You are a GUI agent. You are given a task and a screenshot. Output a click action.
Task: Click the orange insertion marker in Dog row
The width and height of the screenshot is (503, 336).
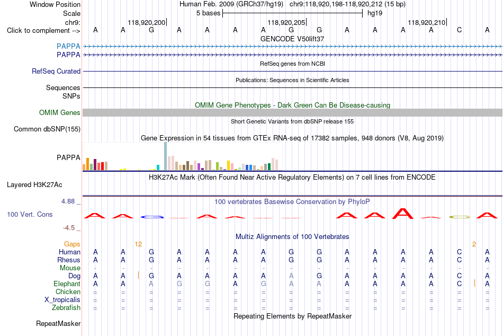click(138, 275)
